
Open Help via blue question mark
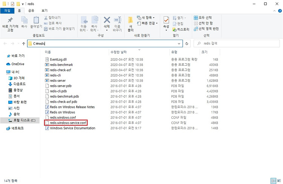280,11
